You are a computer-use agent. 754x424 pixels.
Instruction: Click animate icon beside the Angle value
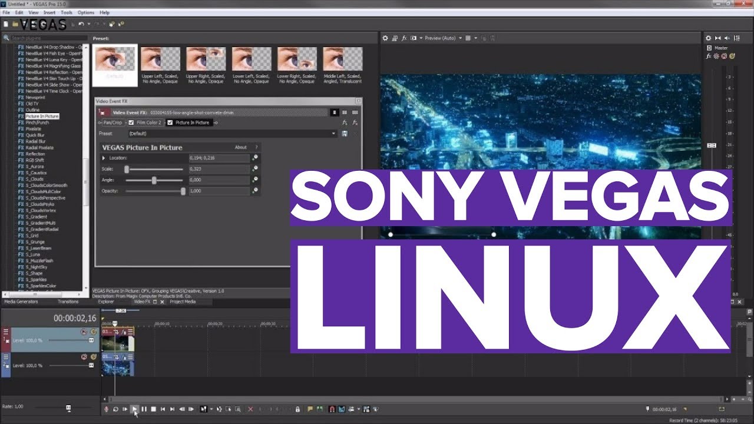pos(255,180)
